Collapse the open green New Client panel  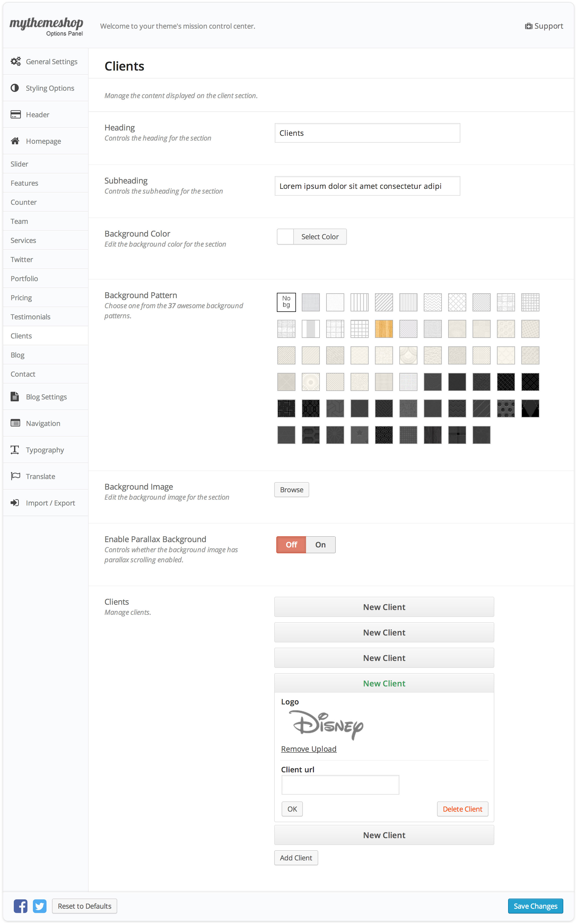click(x=384, y=683)
